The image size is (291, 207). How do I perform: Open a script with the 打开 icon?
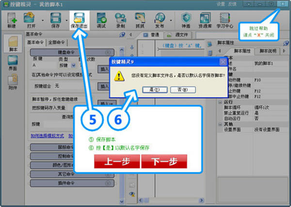[x=30, y=20]
